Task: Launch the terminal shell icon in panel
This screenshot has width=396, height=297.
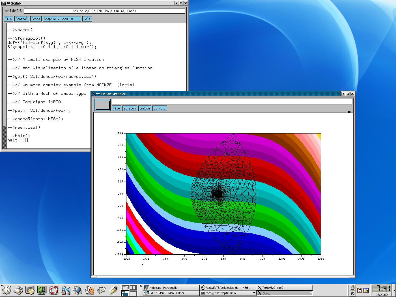Action: [x=30, y=290]
